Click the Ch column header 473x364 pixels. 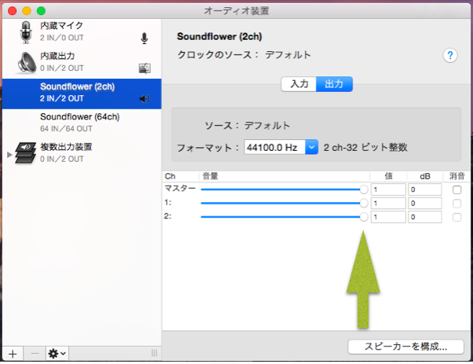170,176
